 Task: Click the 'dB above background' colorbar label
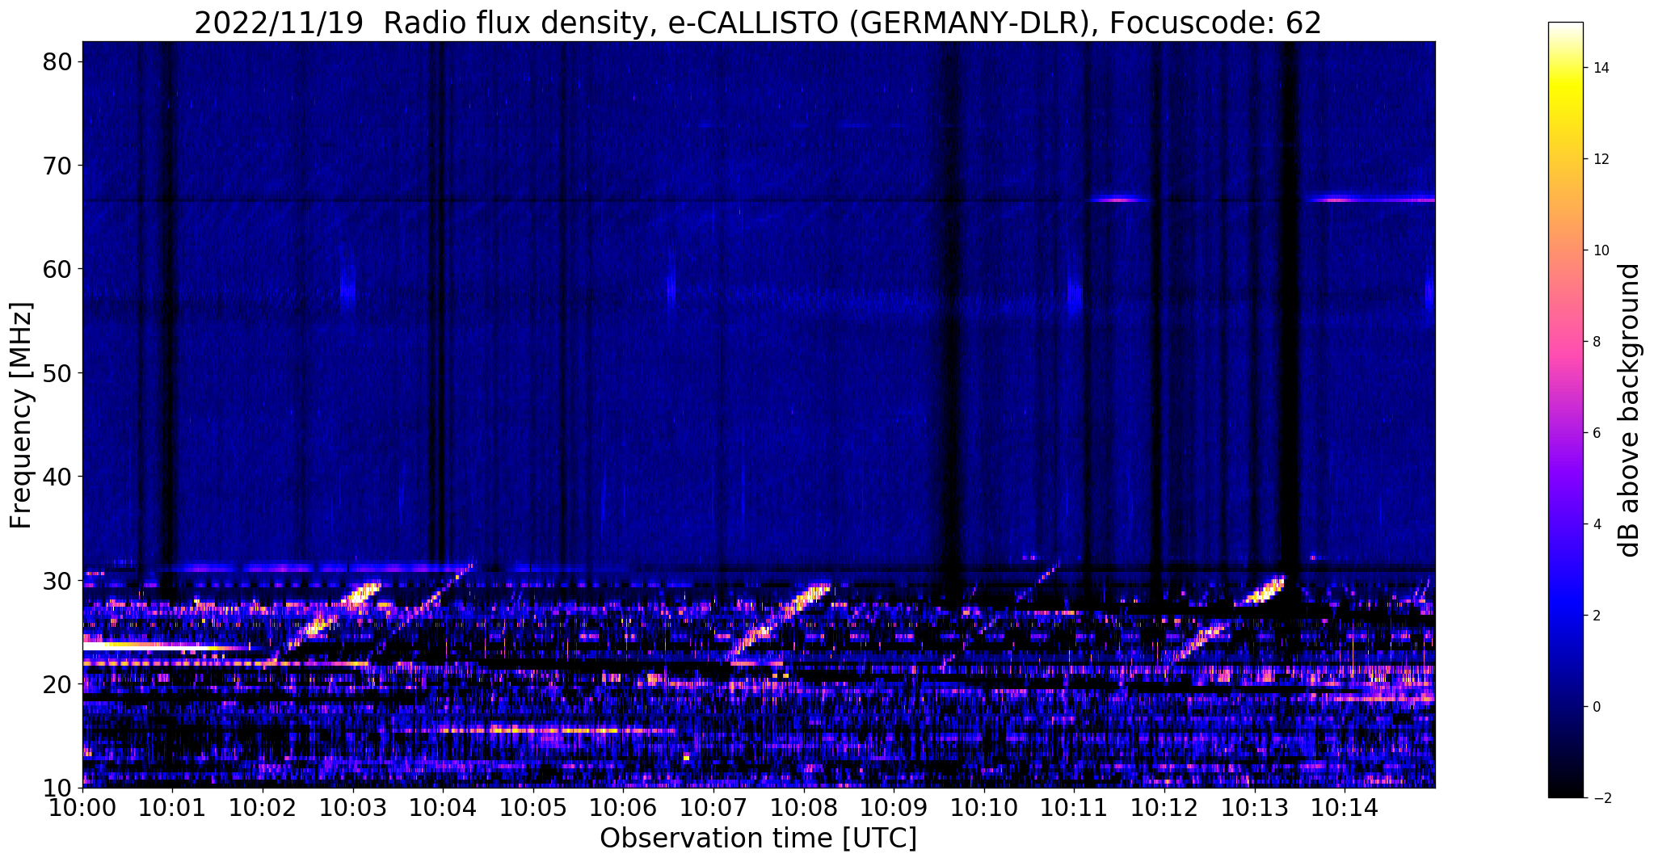(x=1631, y=410)
